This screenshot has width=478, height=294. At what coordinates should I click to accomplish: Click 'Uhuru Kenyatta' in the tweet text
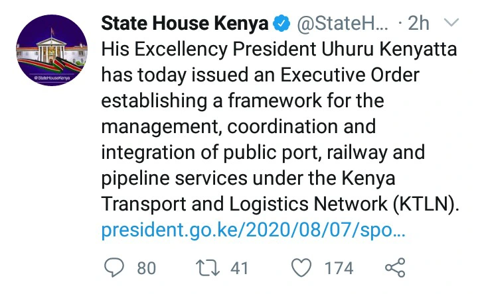click(x=389, y=49)
